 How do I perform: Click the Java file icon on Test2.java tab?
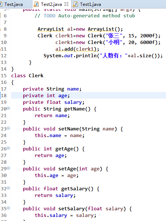(36, 4)
